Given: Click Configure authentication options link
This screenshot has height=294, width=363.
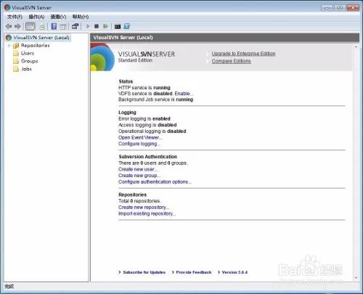Looking at the screenshot, I should tap(155, 181).
